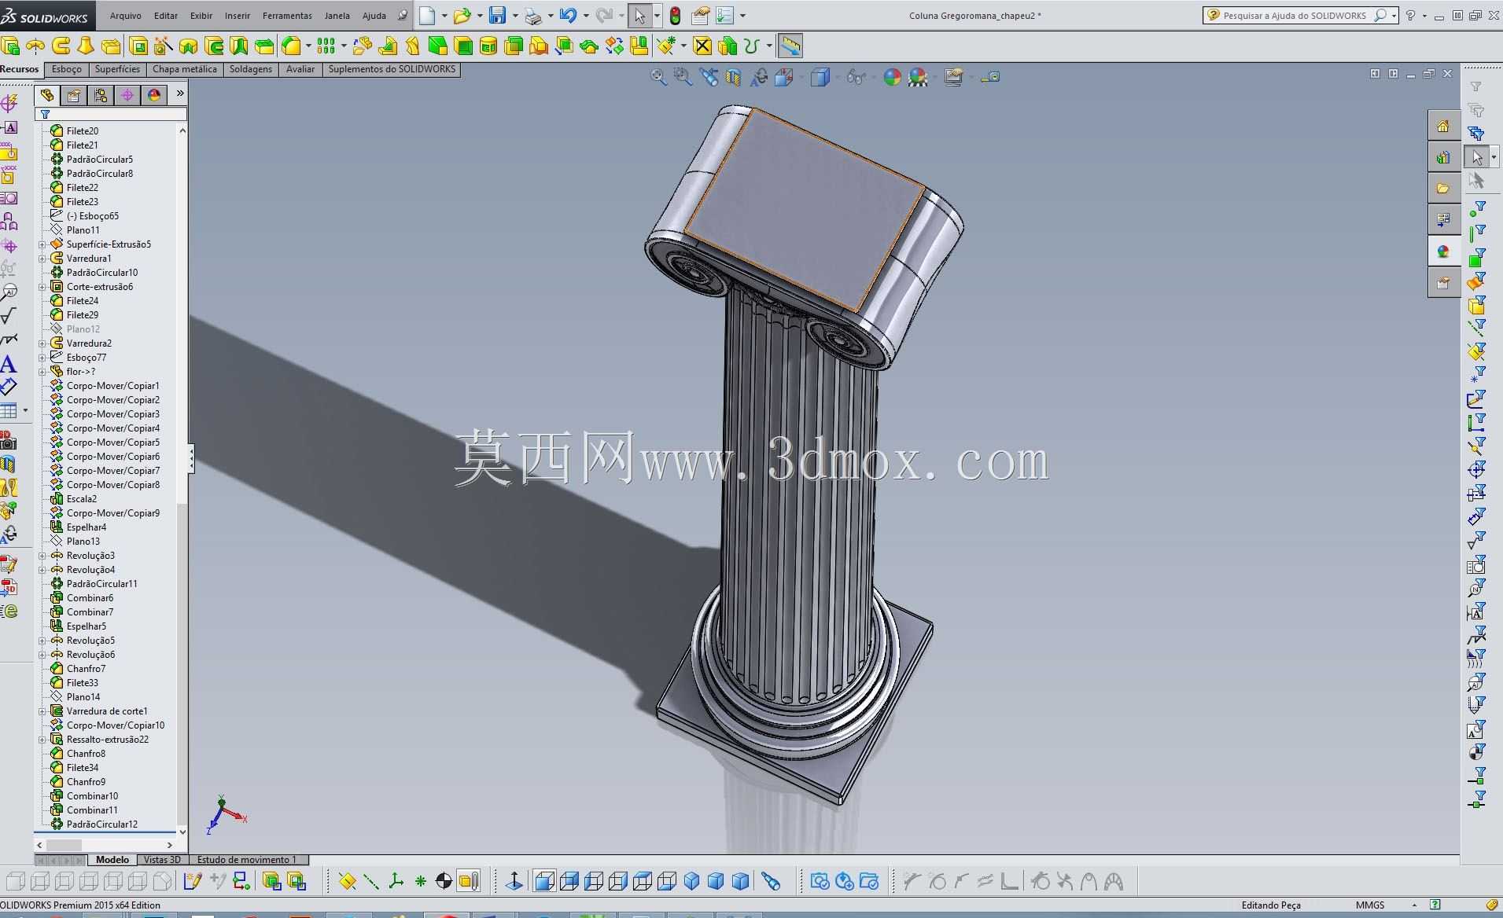Open the Options checklist icon

(x=725, y=15)
